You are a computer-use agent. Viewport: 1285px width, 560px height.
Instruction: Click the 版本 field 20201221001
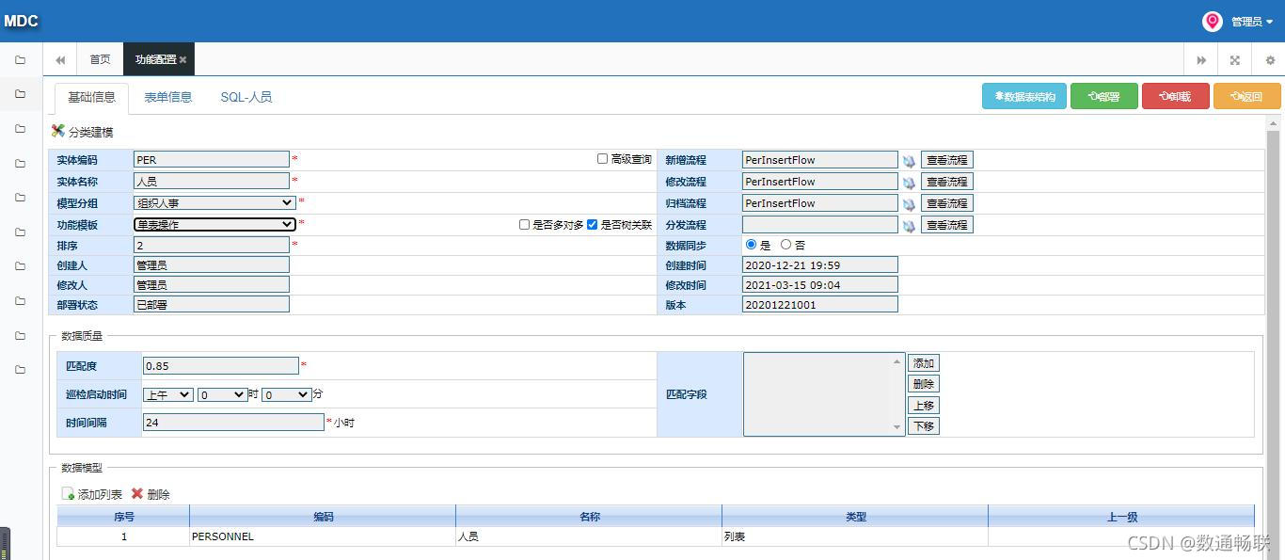point(820,305)
